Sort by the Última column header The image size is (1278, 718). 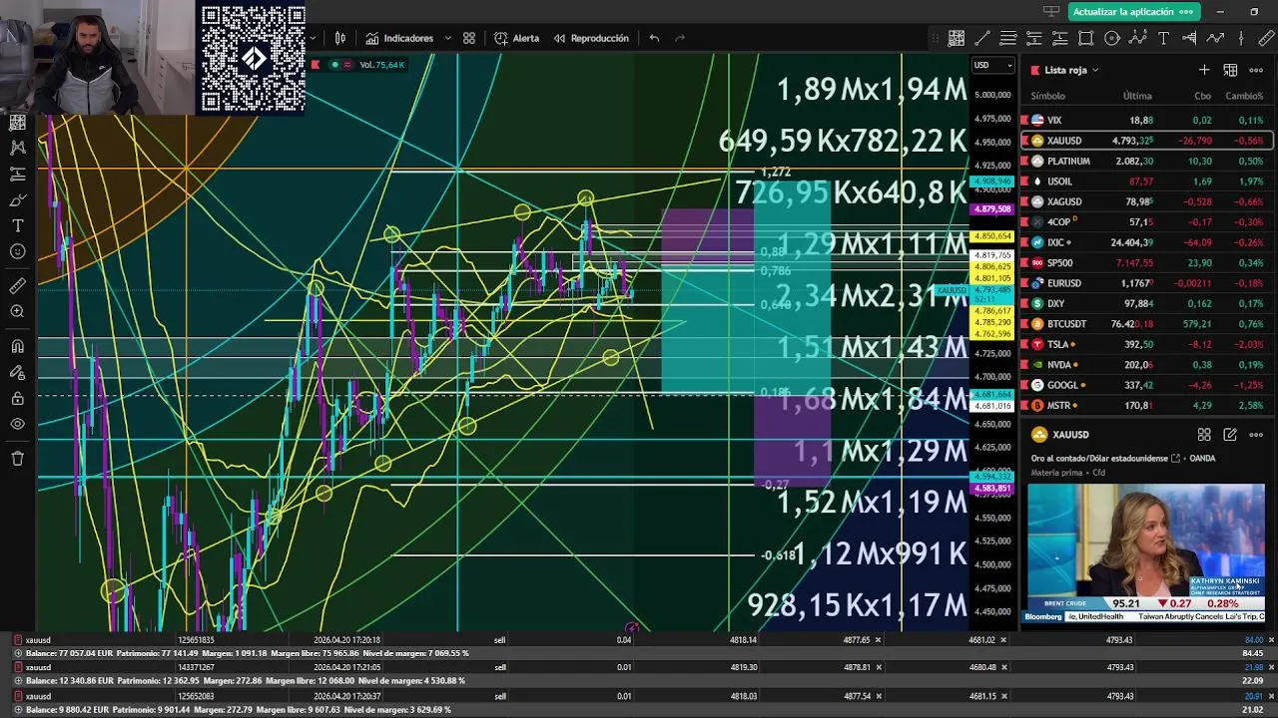pyautogui.click(x=1137, y=96)
